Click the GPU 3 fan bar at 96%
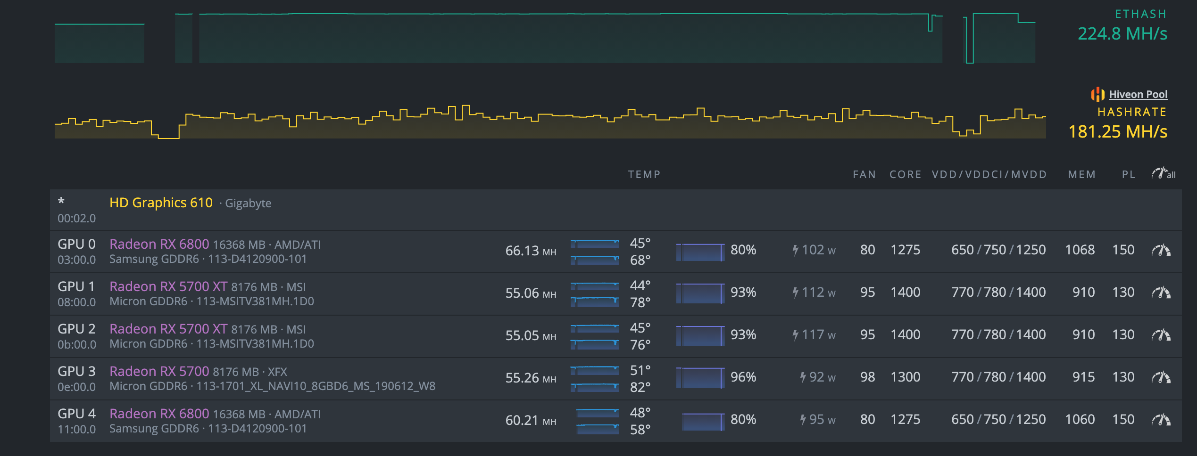Image resolution: width=1197 pixels, height=456 pixels. coord(700,378)
